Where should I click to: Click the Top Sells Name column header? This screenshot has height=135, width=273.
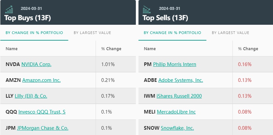pos(150,49)
